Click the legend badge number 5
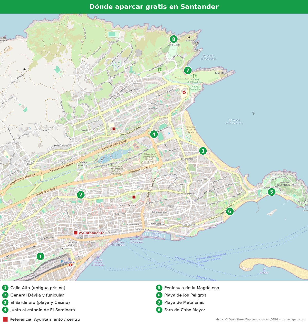This screenshot has height=324, width=308. [x=159, y=288]
